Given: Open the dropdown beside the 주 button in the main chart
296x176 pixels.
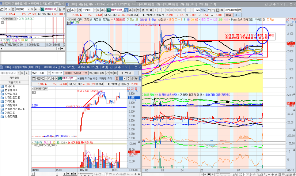Looking at the screenshot, I should [76, 10].
